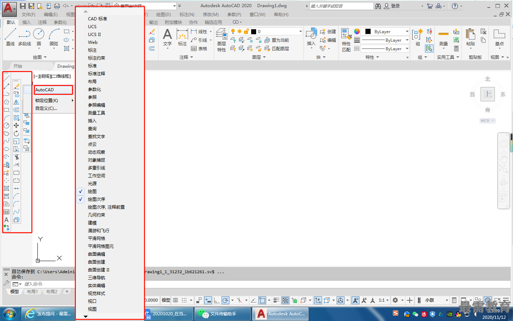
Task: Toggle the 绘图次序 toolbar checkmark
Action: coord(81,199)
